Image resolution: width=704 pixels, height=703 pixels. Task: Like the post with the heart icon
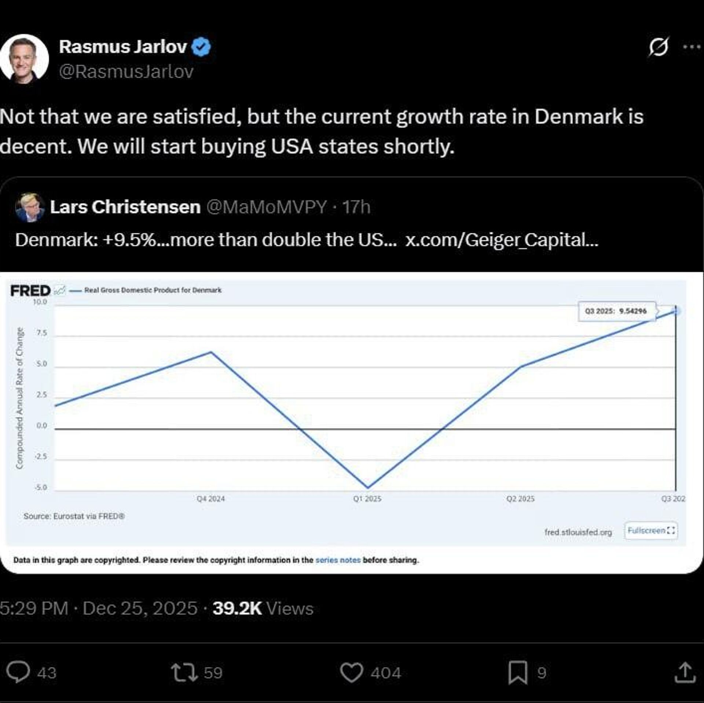(351, 672)
